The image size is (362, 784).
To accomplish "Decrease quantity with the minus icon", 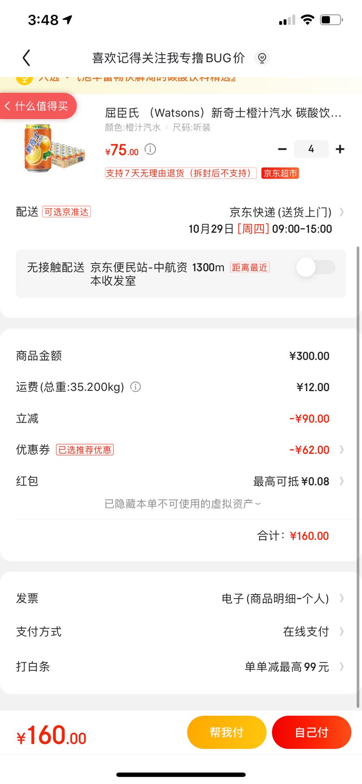I will pyautogui.click(x=282, y=149).
